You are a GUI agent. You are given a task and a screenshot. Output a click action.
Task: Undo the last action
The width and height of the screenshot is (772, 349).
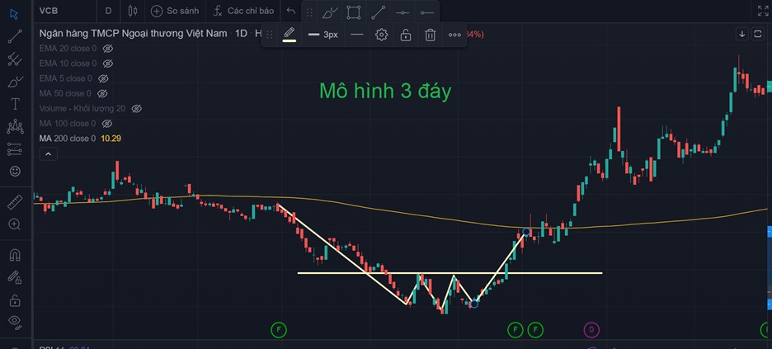coord(291,12)
